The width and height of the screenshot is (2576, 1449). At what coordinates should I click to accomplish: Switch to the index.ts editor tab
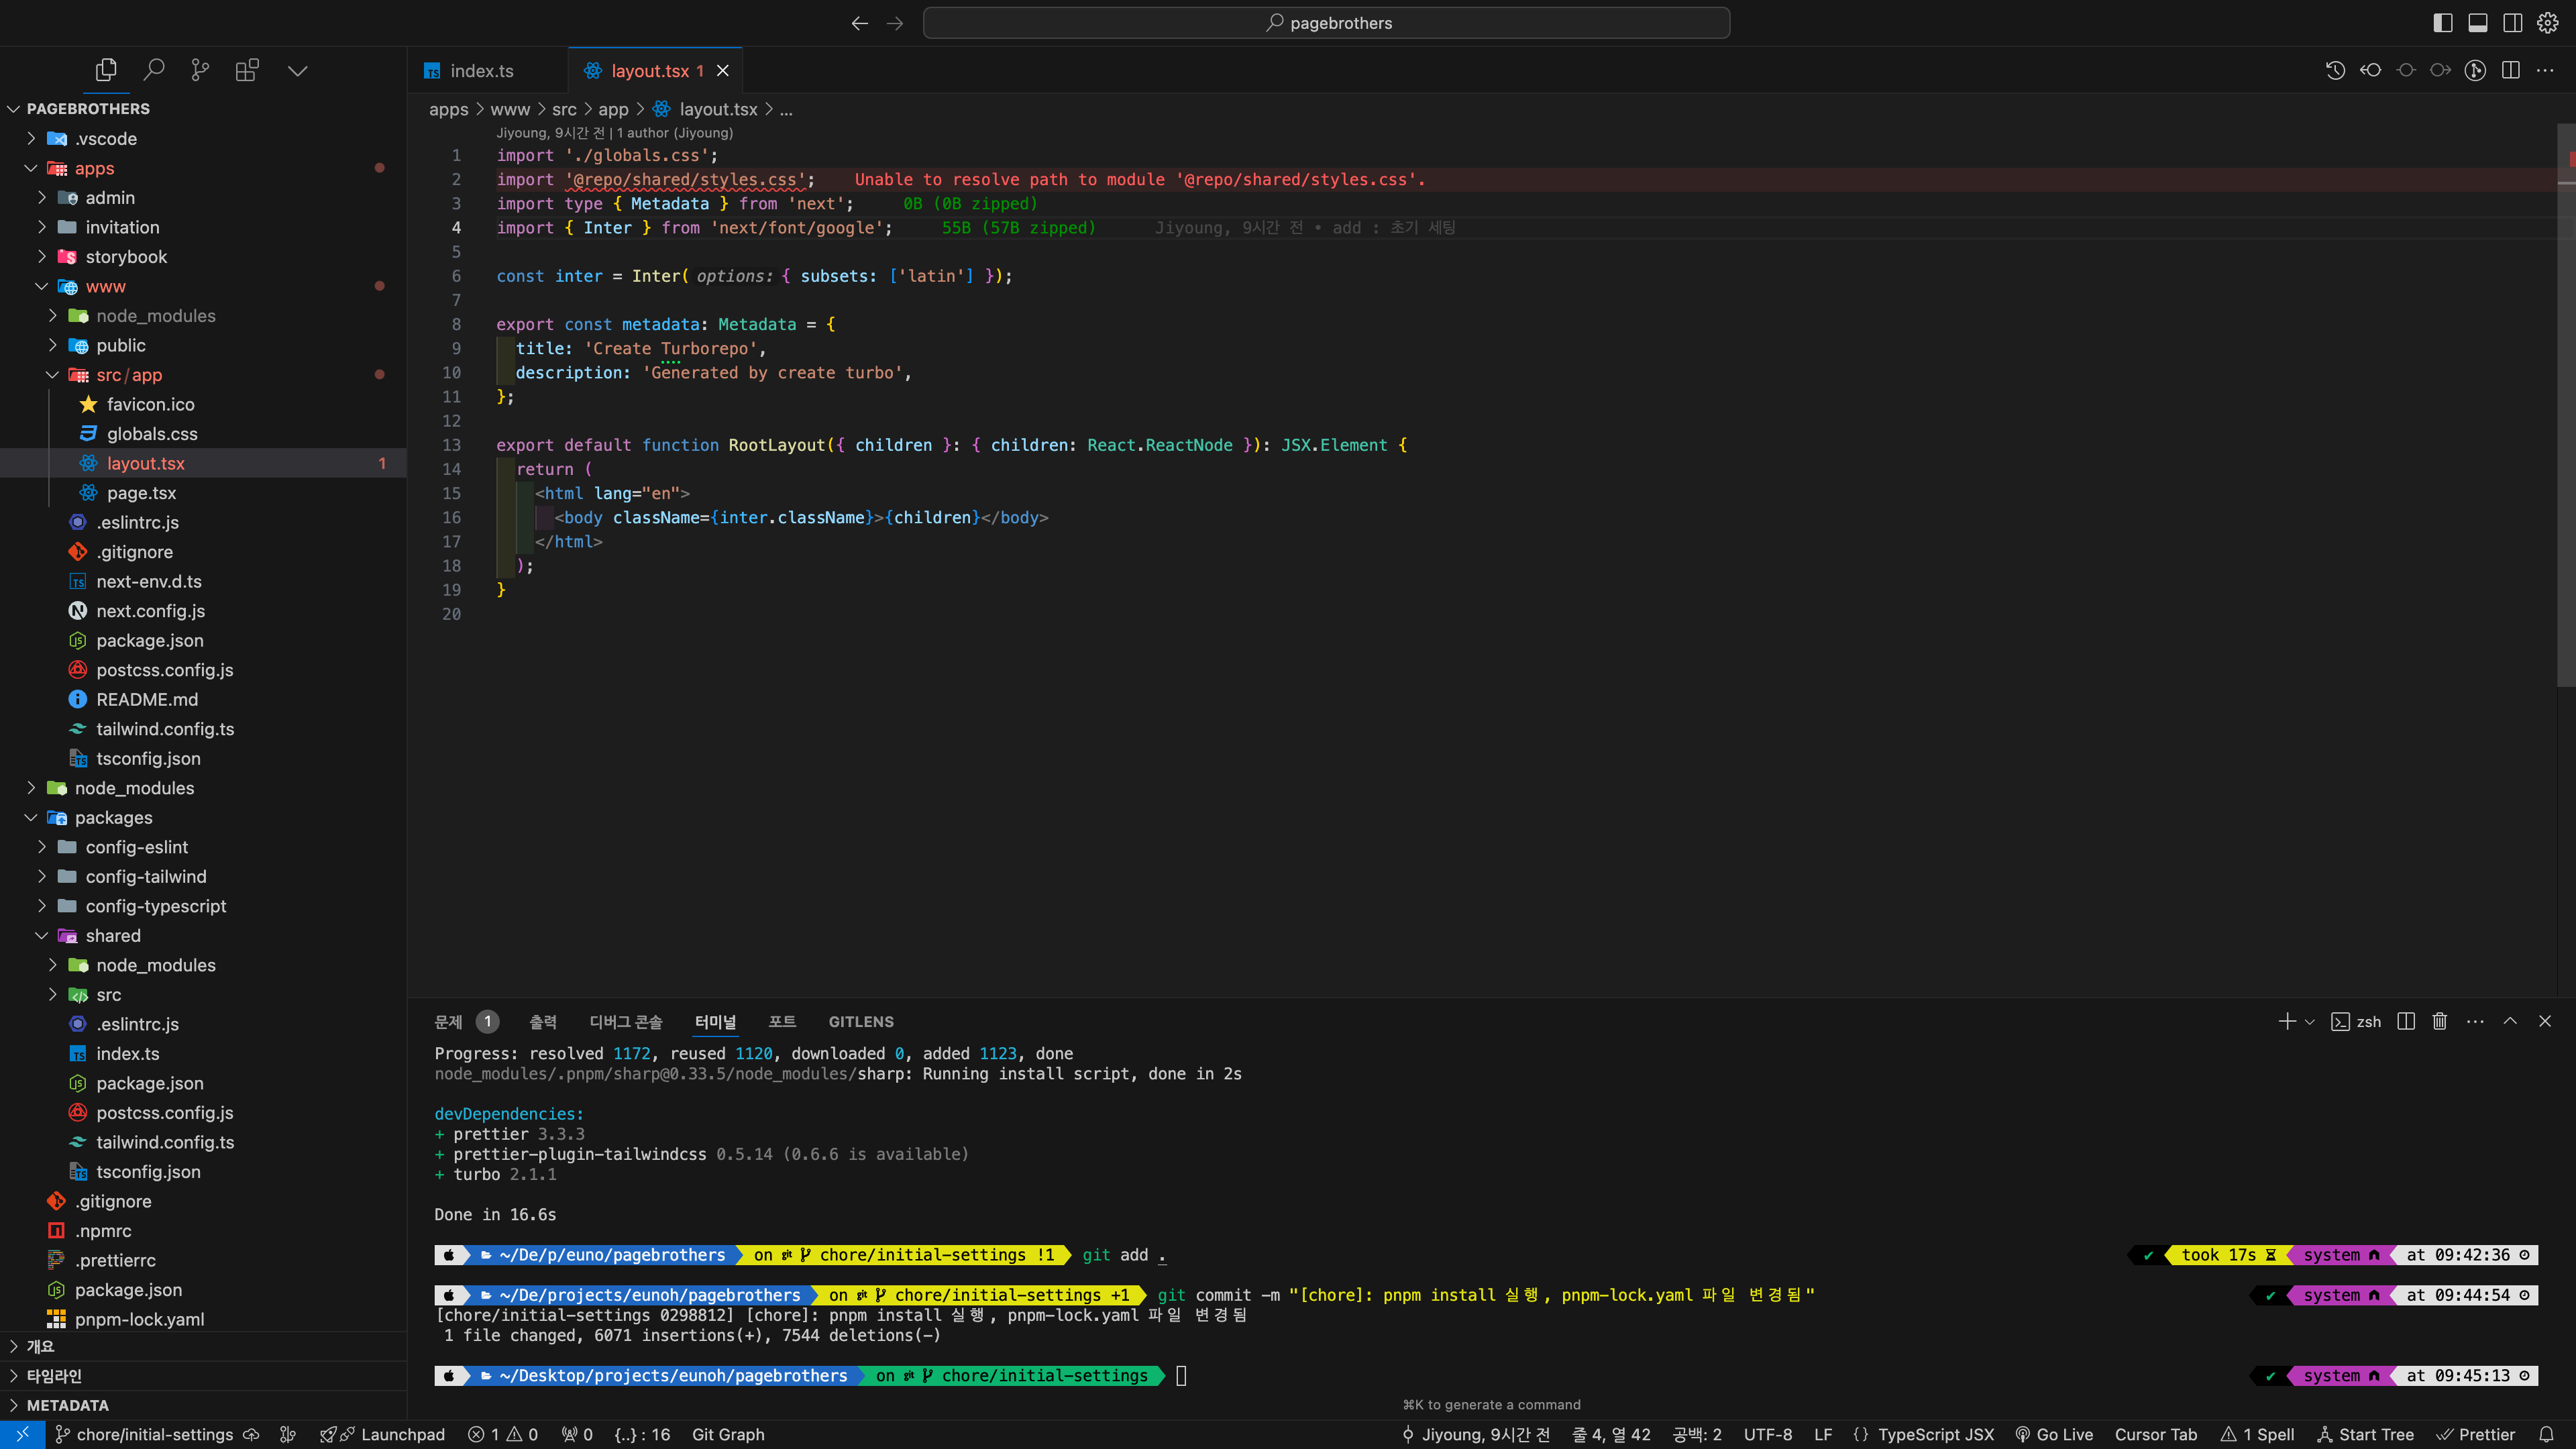(481, 71)
